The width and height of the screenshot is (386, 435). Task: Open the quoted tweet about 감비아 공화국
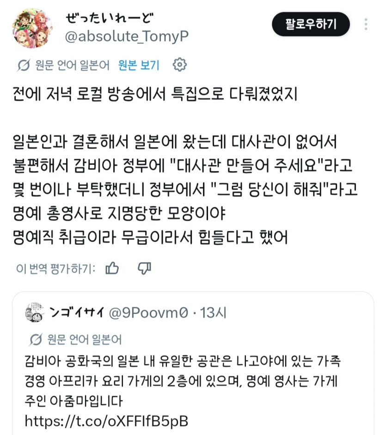click(x=193, y=363)
